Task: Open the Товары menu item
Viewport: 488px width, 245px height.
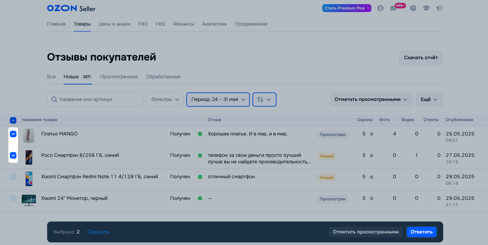Action: (82, 24)
